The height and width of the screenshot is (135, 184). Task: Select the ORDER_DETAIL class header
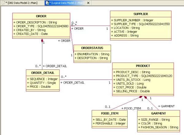click(43, 73)
